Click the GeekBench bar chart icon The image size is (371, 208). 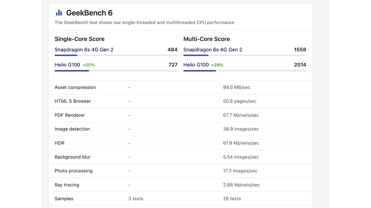[59, 13]
